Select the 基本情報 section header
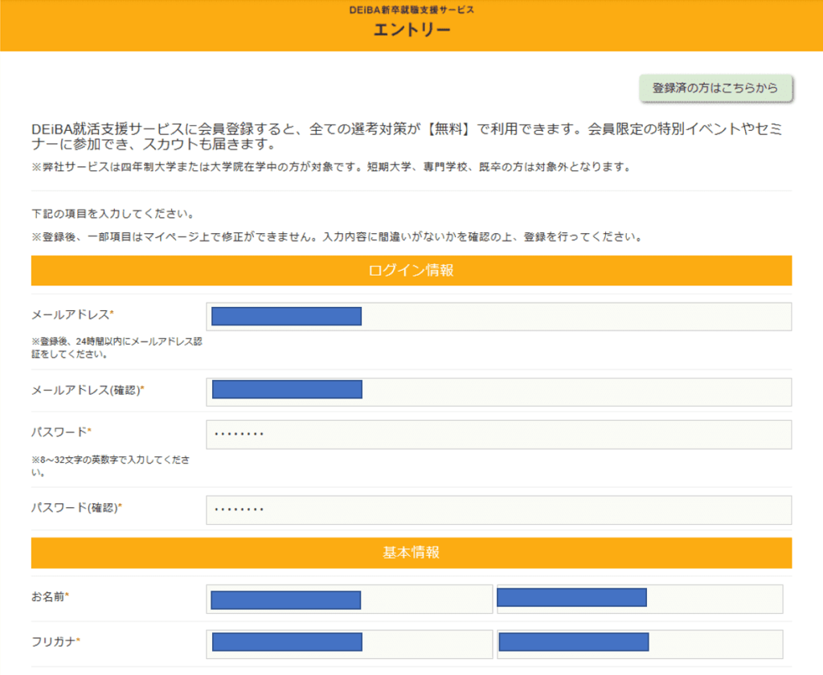This screenshot has width=823, height=675. click(x=410, y=552)
